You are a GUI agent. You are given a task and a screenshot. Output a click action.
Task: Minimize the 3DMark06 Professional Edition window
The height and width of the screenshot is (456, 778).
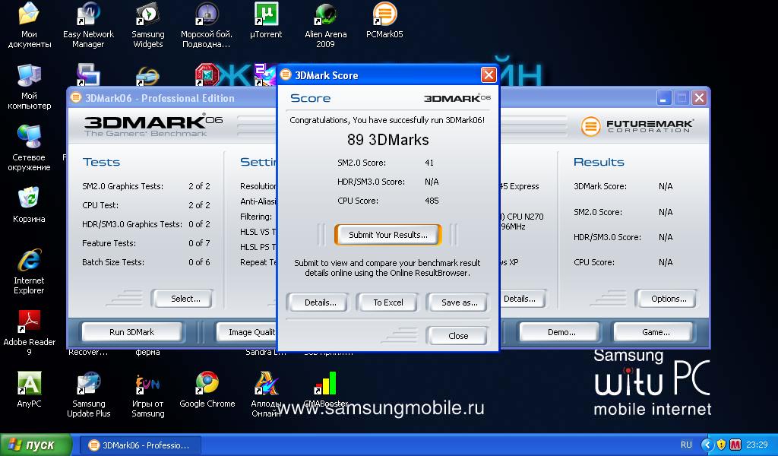tap(664, 98)
